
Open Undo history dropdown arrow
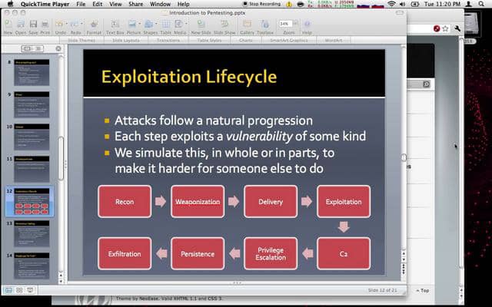[66, 24]
